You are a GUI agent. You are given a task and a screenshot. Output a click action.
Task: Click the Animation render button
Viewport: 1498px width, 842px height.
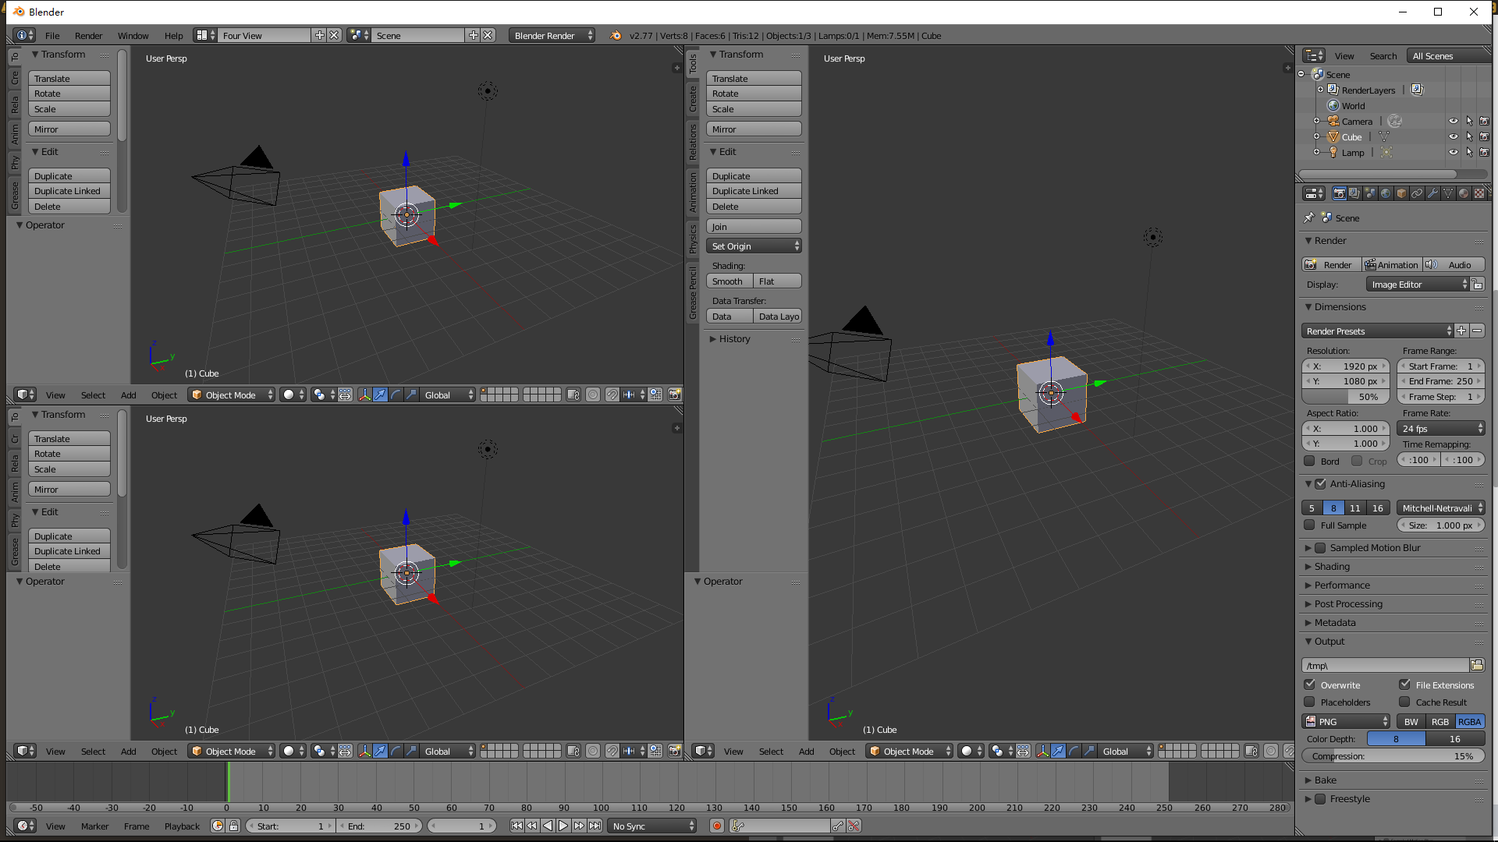click(1392, 264)
